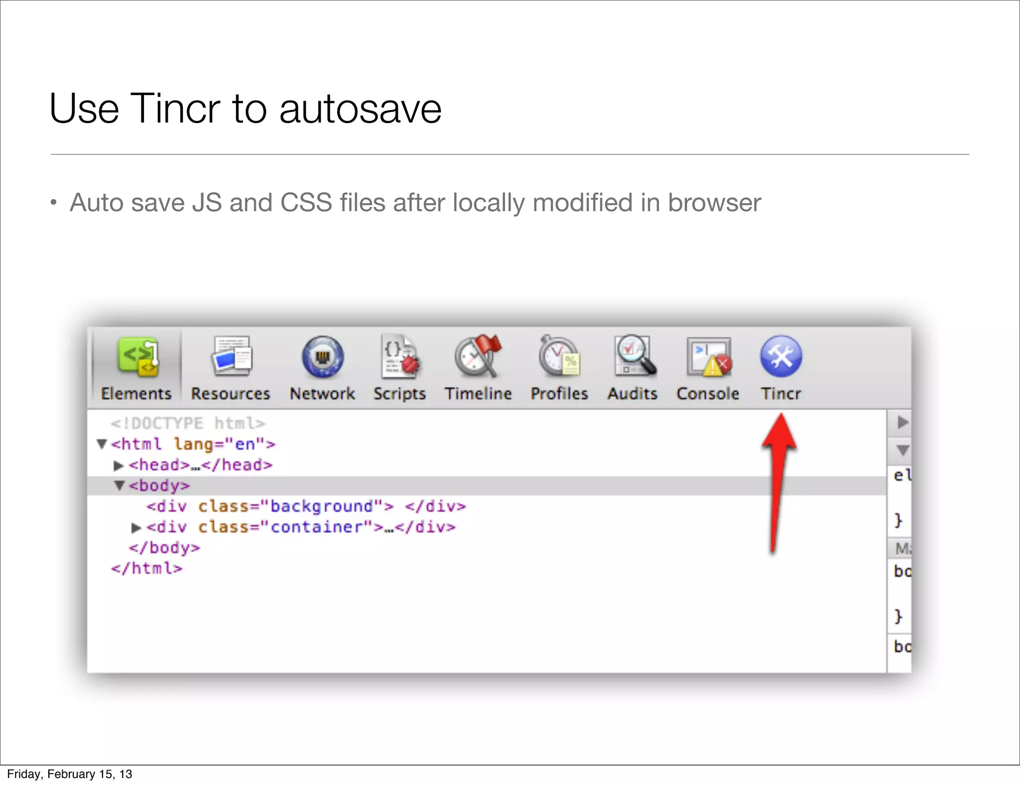Screen dimensions: 1020x785
Task: Select the closing </body> tag
Action: pyautogui.click(x=164, y=548)
